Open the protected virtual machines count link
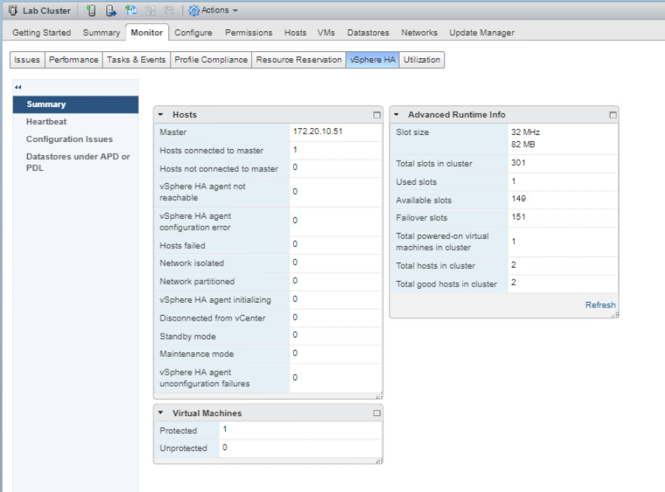 [225, 429]
